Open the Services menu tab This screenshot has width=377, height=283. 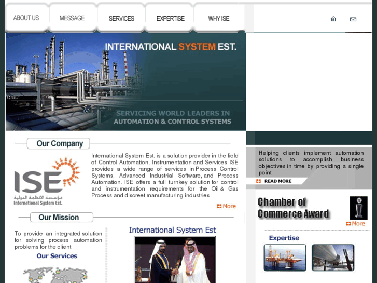pos(121,19)
